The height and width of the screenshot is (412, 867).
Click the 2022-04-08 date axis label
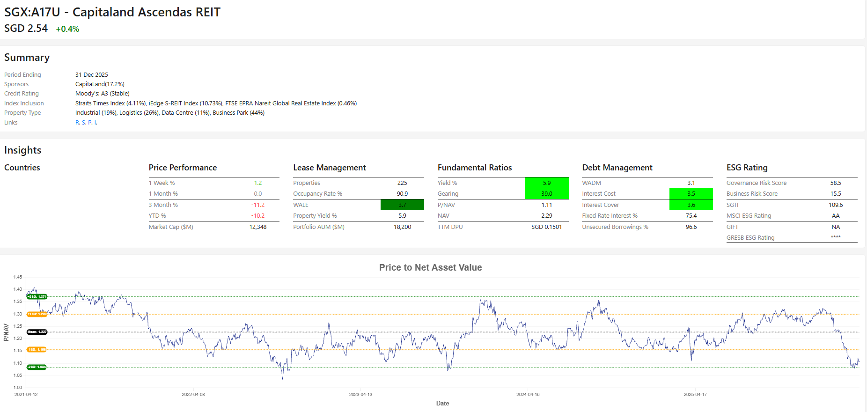[x=193, y=395]
